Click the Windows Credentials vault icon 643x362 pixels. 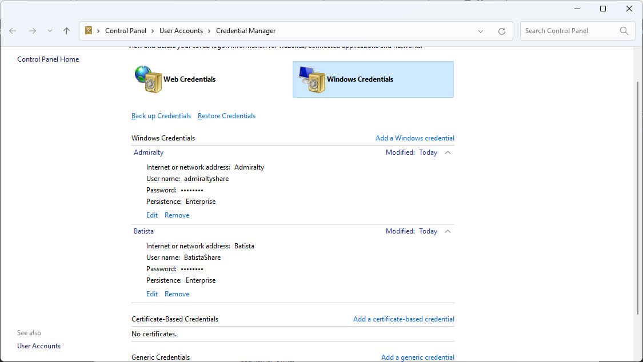tap(312, 79)
